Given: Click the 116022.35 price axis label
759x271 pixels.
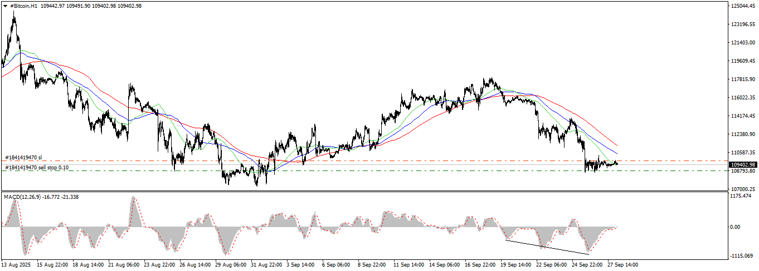Looking at the screenshot, I should (x=743, y=98).
